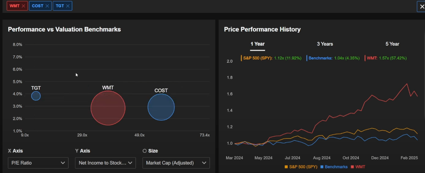Click the blue COST bubble
Viewport: 425px width, 173px height.
(161, 107)
